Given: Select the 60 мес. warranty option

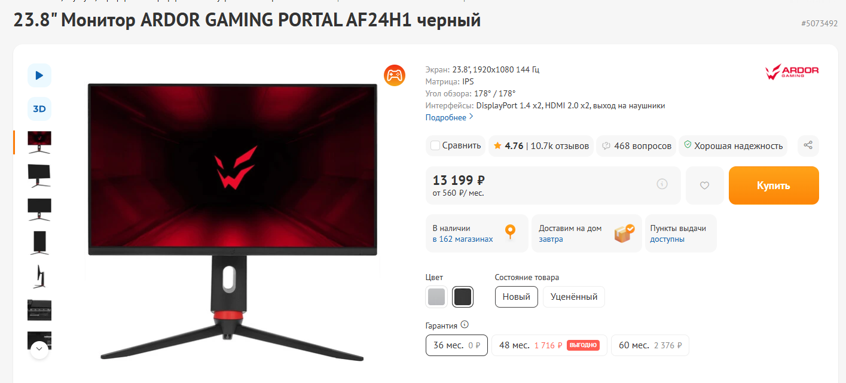Looking at the screenshot, I should pos(650,345).
